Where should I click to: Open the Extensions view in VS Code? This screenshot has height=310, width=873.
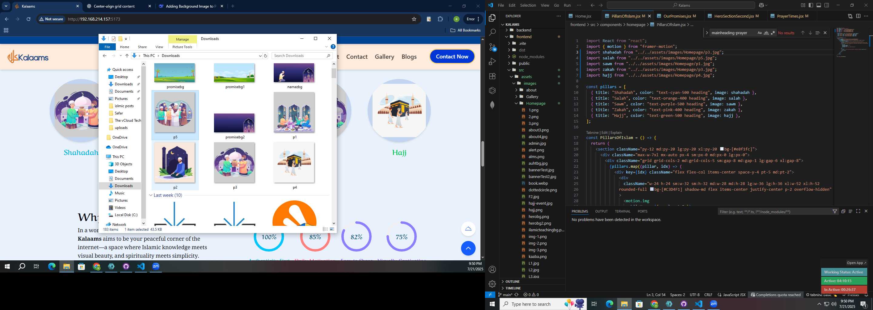coord(492,76)
